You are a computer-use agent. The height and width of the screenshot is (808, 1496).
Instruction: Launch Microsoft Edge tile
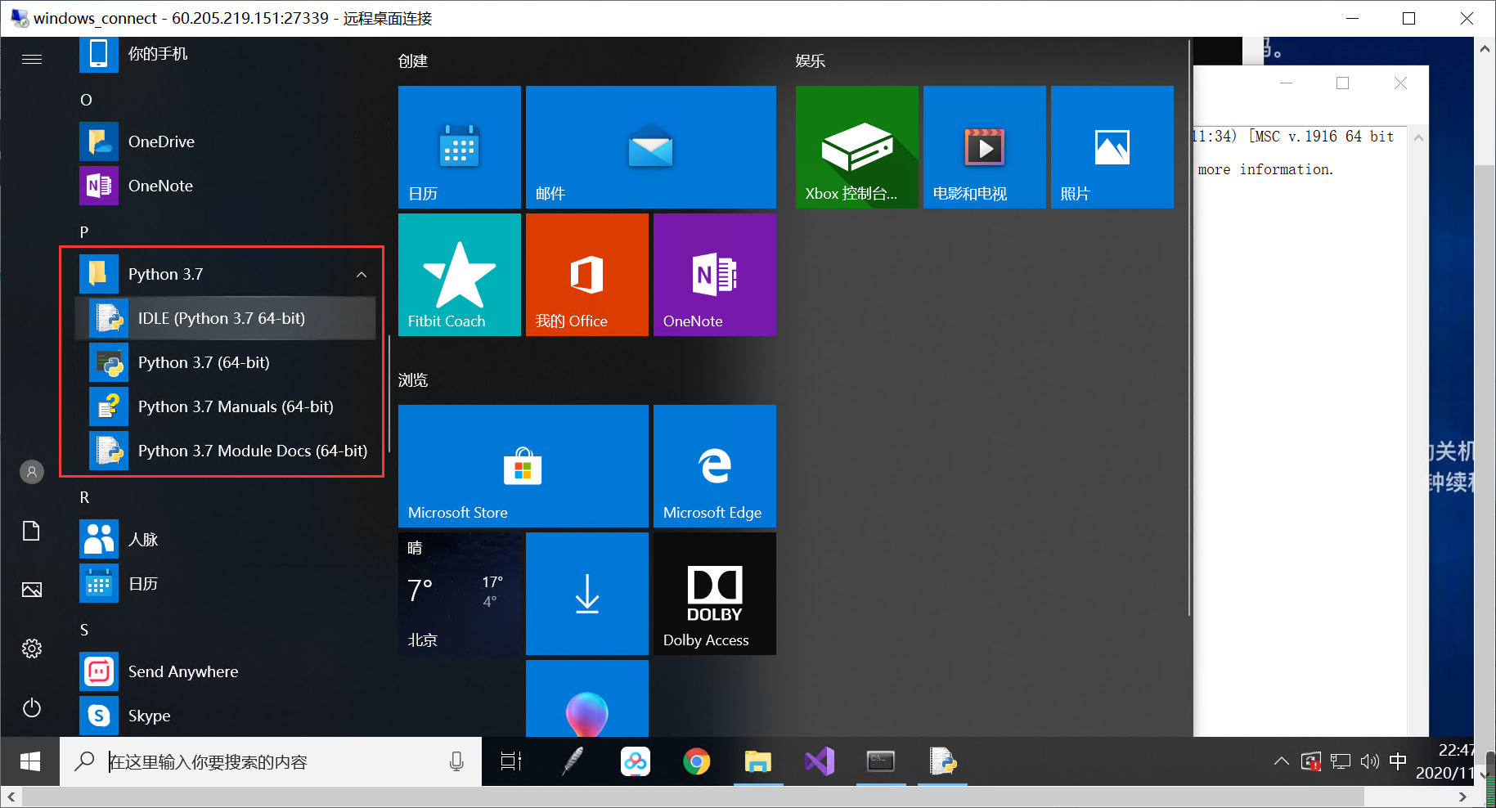click(x=715, y=466)
